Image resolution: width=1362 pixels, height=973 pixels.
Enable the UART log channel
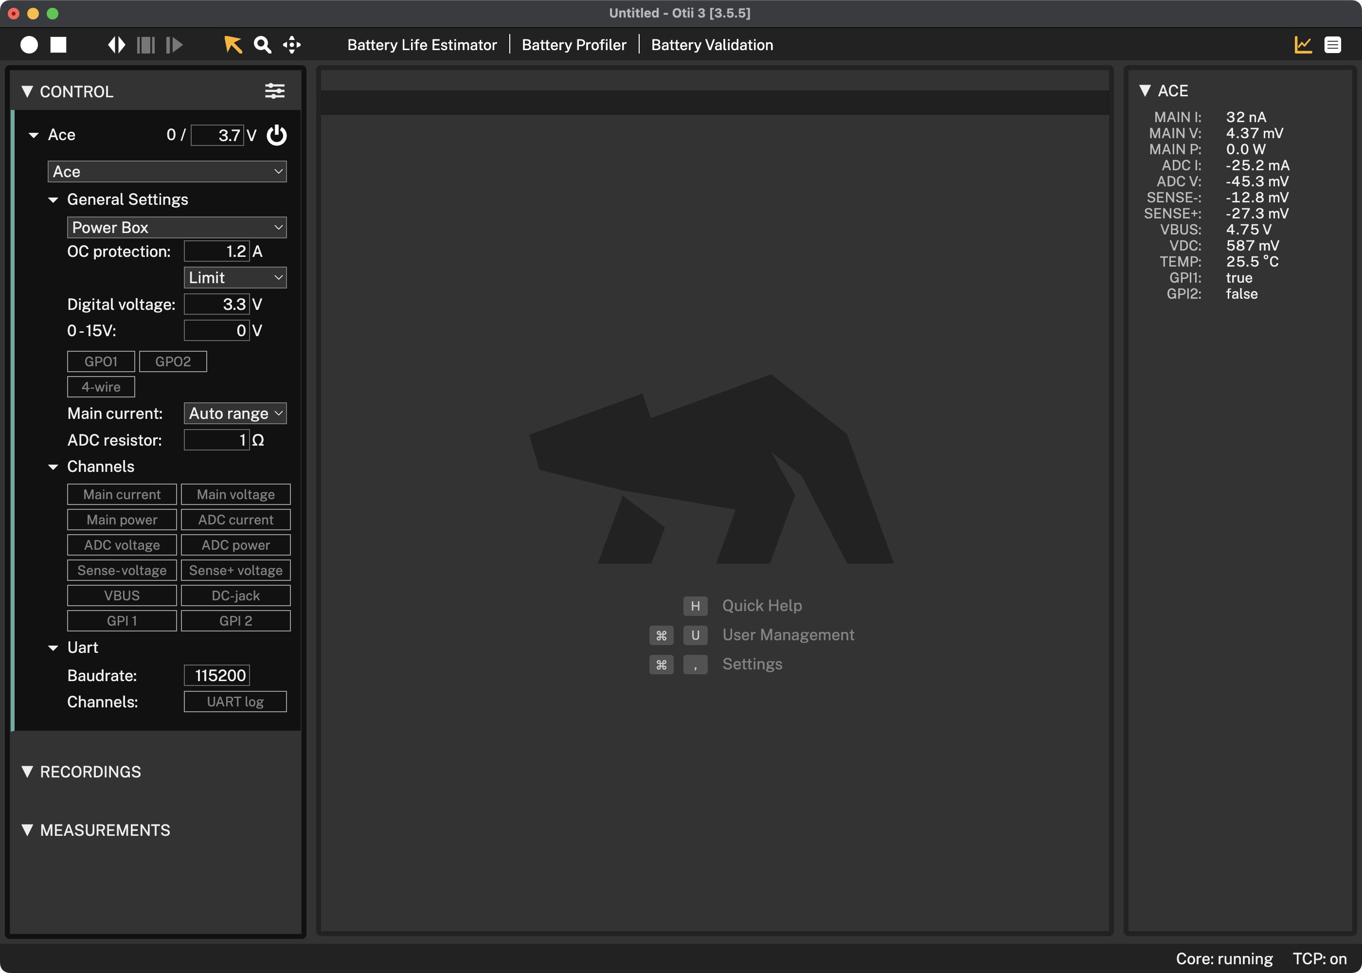[x=235, y=702]
